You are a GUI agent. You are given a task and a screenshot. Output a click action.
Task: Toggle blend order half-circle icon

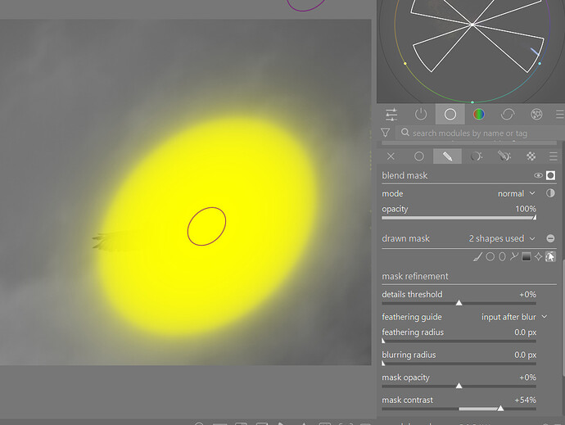click(x=550, y=193)
